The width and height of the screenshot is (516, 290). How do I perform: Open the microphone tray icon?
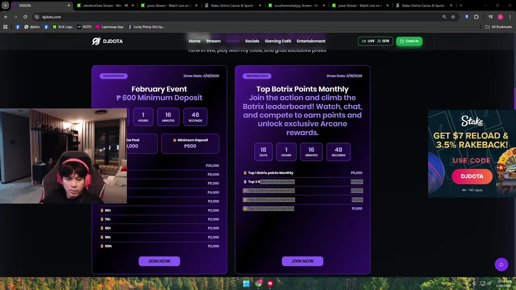tap(474, 284)
